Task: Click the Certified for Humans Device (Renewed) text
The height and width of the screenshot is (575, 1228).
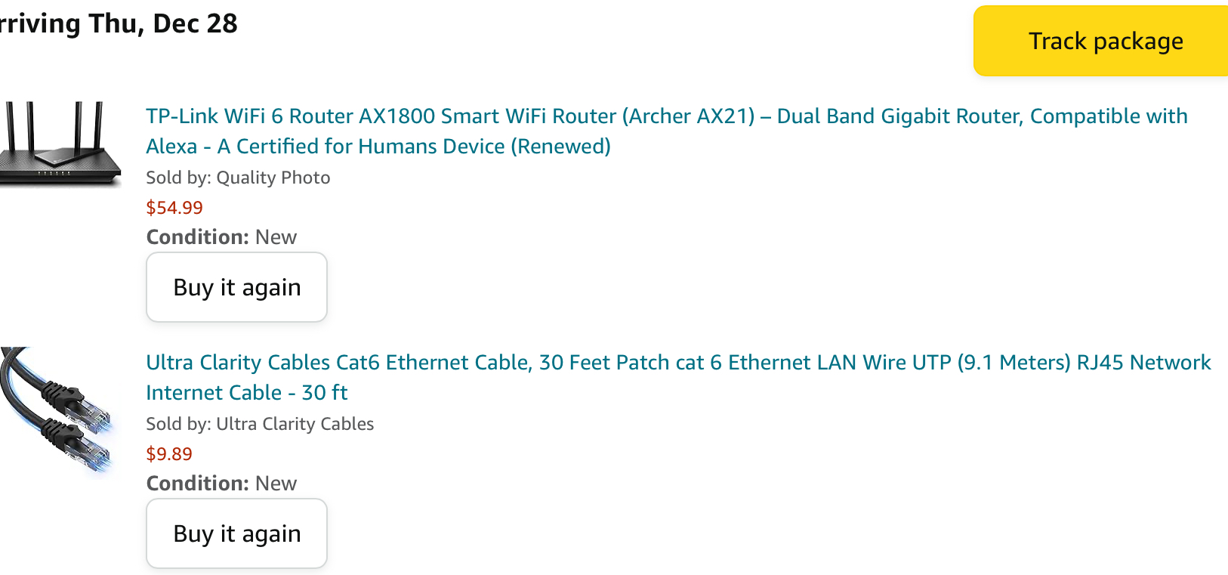Action: click(x=423, y=147)
